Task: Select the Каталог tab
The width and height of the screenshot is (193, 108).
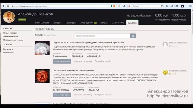Action: pos(132,22)
